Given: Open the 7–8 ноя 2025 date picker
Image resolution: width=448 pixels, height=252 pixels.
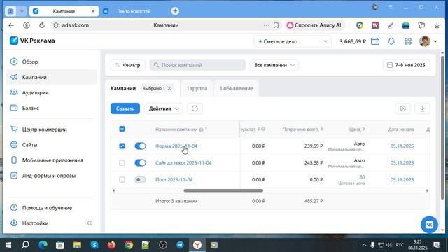Looking at the screenshot, I should point(406,65).
